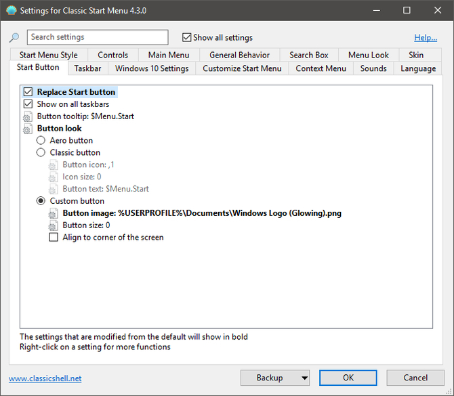Open the Help... link
This screenshot has height=396, width=454.
pyautogui.click(x=426, y=37)
